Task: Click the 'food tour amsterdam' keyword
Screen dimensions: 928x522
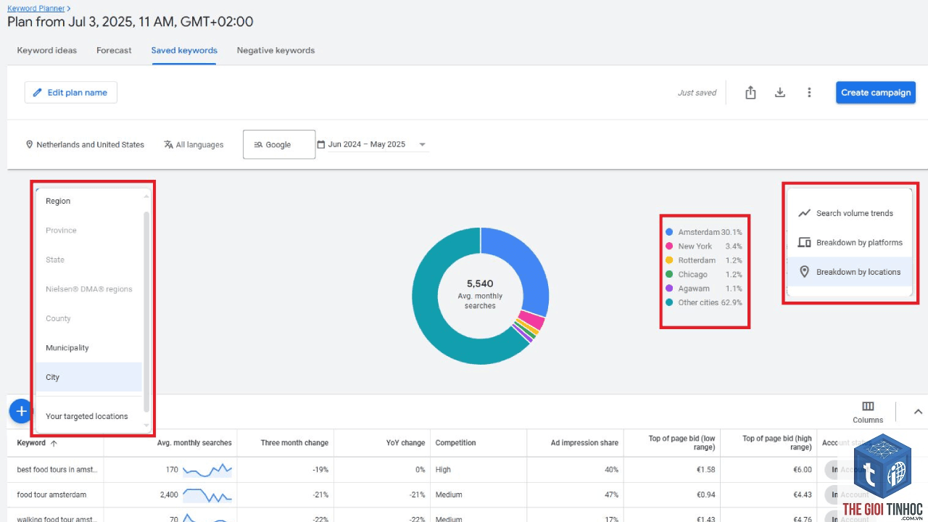Action: [x=51, y=495]
